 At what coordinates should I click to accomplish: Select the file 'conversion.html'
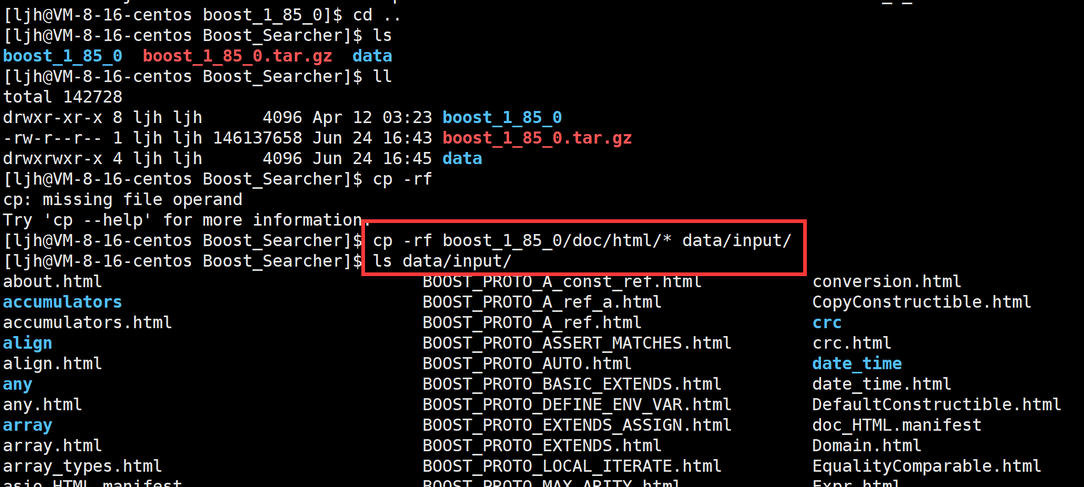point(887,281)
